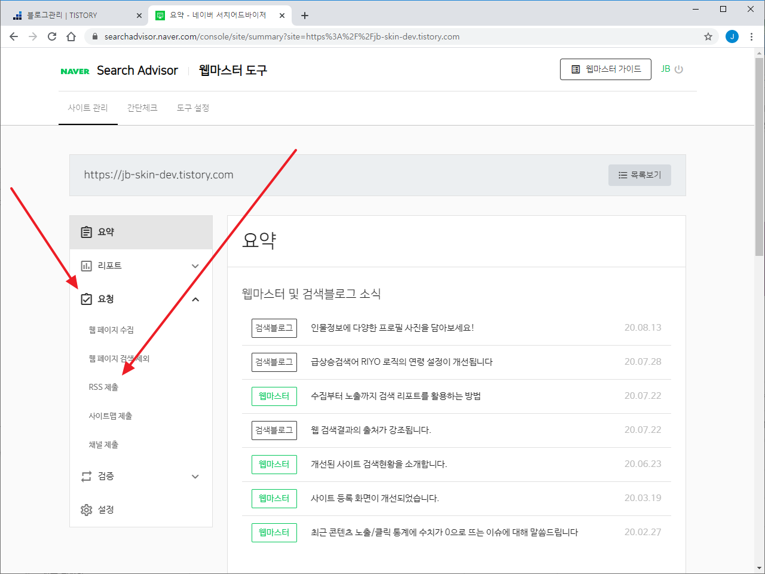765x574 pixels.
Task: Click the browser address bar URL
Action: click(281, 36)
